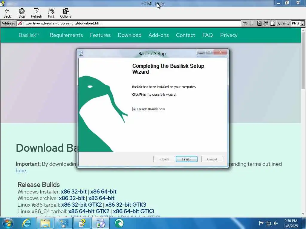Open the Add-ons navigation item
The image size is (306, 229).
pyautogui.click(x=159, y=35)
